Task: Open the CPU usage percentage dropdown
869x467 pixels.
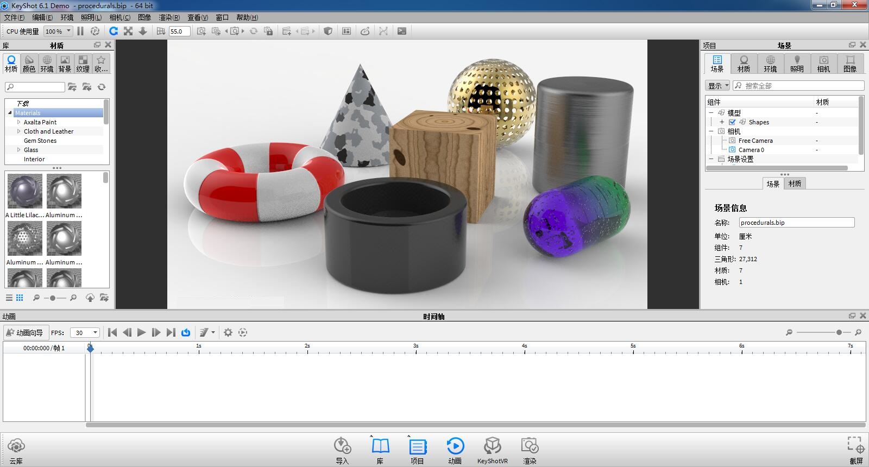Action: pyautogui.click(x=58, y=31)
